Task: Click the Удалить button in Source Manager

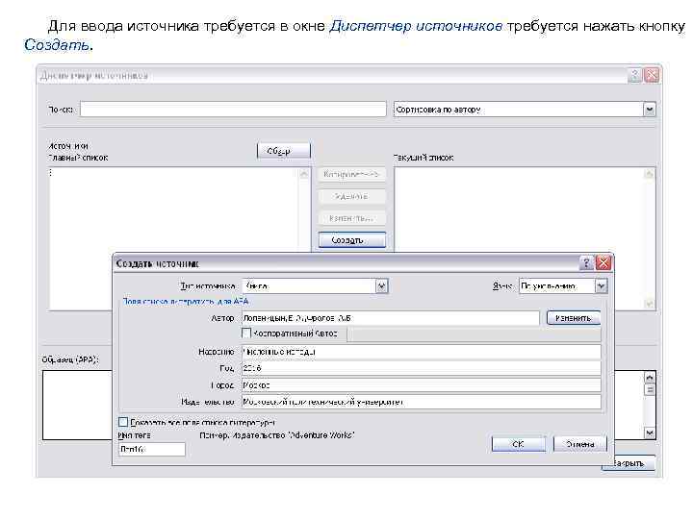Action: click(352, 196)
